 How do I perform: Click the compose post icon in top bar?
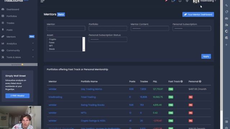[x=173, y=1]
